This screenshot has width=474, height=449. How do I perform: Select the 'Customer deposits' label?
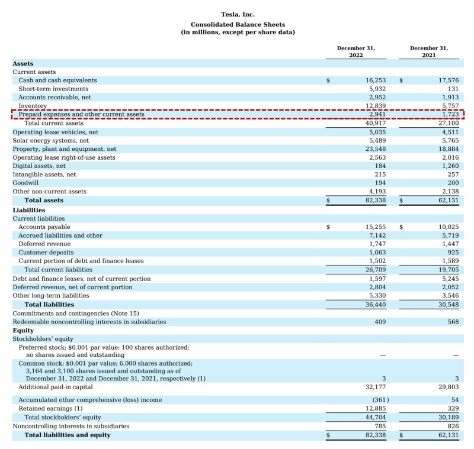46,253
